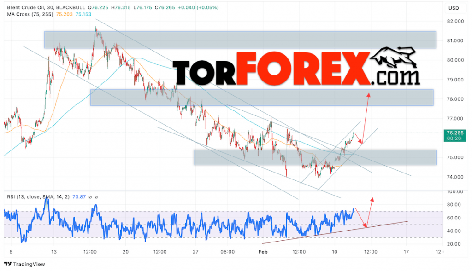Click the Feb label on the time axis

tap(263, 252)
